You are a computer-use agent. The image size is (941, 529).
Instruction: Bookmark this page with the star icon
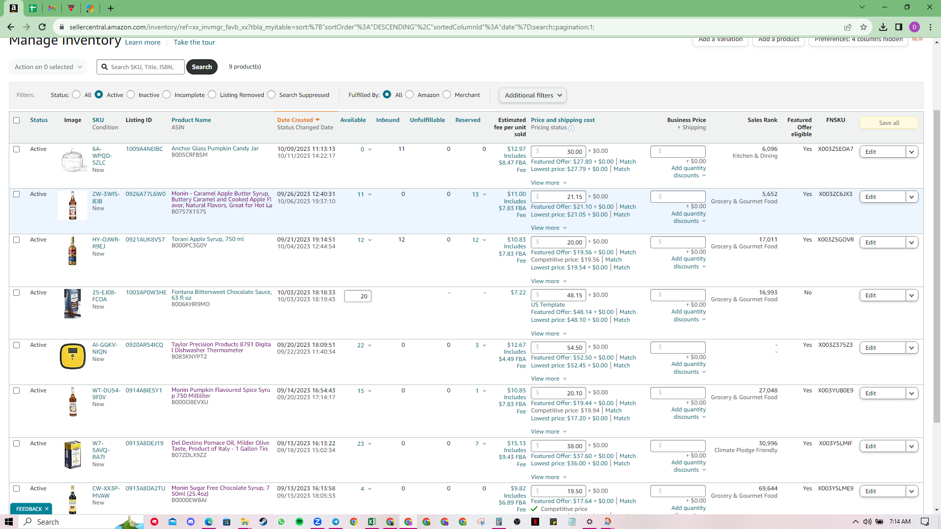pos(864,27)
